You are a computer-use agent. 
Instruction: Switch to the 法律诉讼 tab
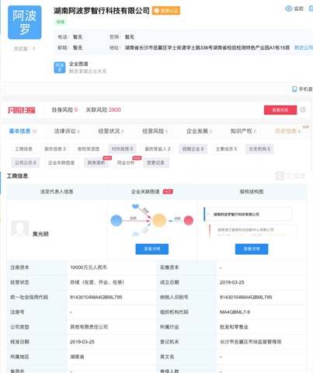pos(67,131)
